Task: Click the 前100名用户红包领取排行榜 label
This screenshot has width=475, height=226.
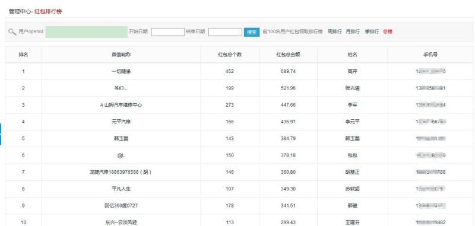Action: pos(293,31)
